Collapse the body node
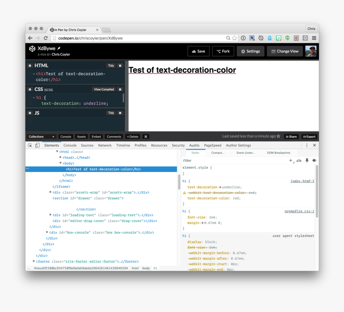Image resolution: width=344 pixels, height=312 pixels. 60,163
